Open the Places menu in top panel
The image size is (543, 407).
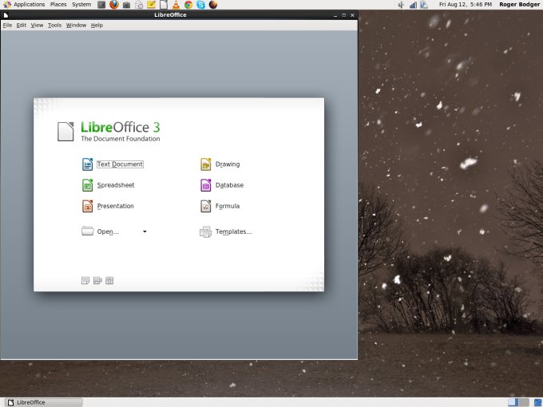(x=58, y=5)
